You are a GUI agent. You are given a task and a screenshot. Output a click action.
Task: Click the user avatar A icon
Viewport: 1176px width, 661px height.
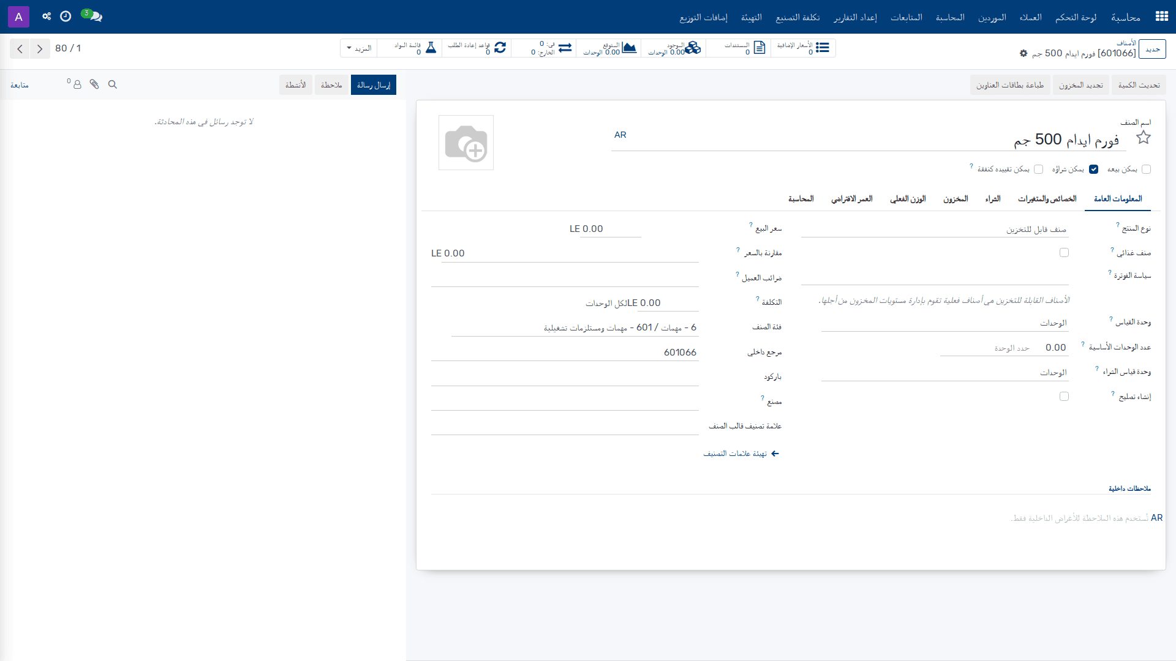pos(18,17)
